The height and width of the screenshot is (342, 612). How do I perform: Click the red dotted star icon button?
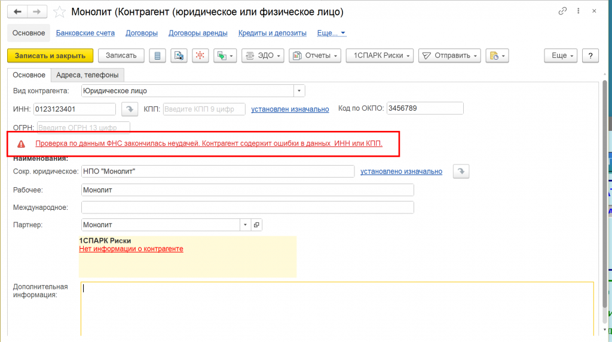[x=200, y=56]
